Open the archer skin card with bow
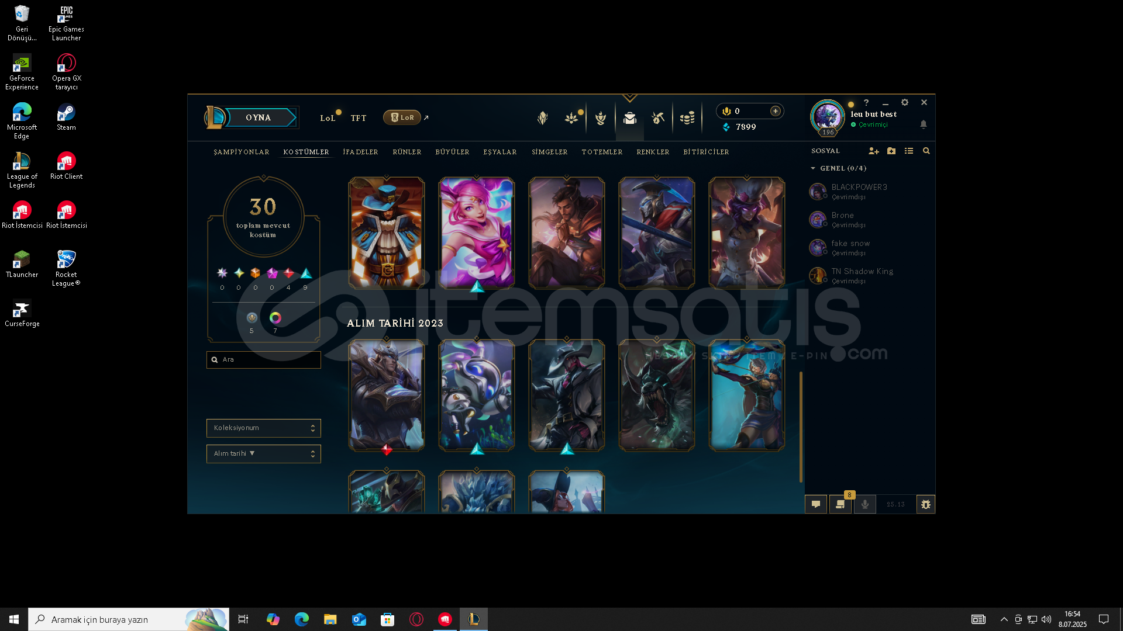This screenshot has width=1123, height=631. [x=747, y=395]
